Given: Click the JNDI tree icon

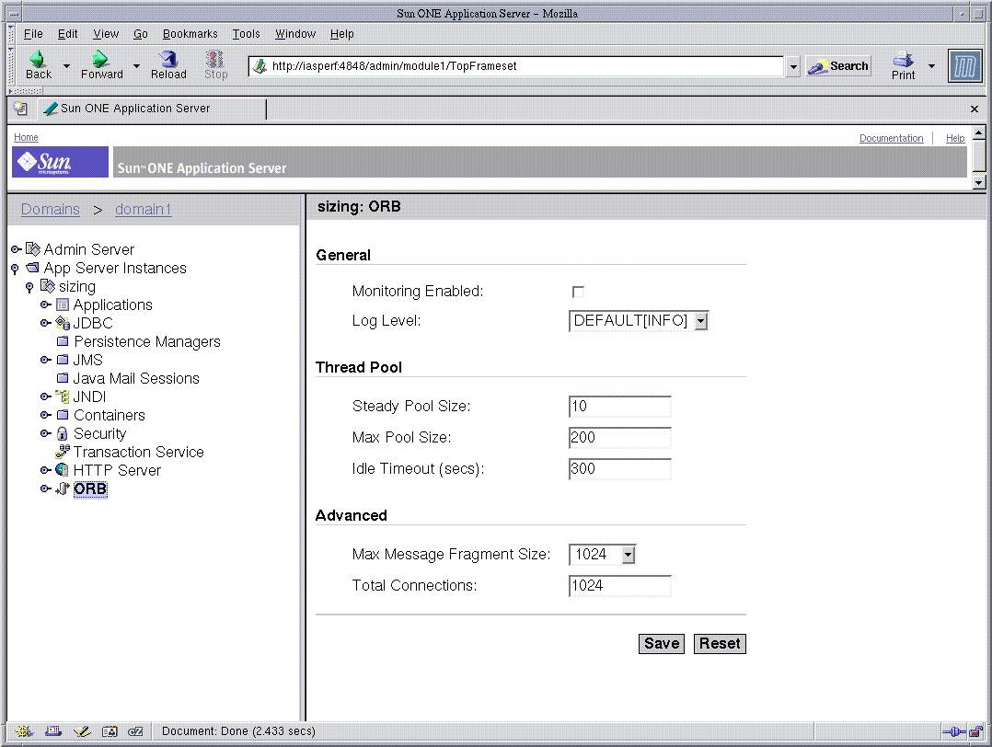Looking at the screenshot, I should coord(62,396).
